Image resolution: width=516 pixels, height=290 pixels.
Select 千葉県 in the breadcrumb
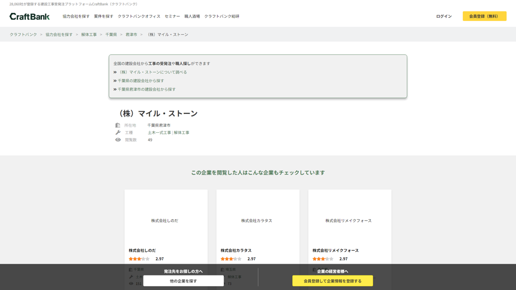pyautogui.click(x=111, y=34)
